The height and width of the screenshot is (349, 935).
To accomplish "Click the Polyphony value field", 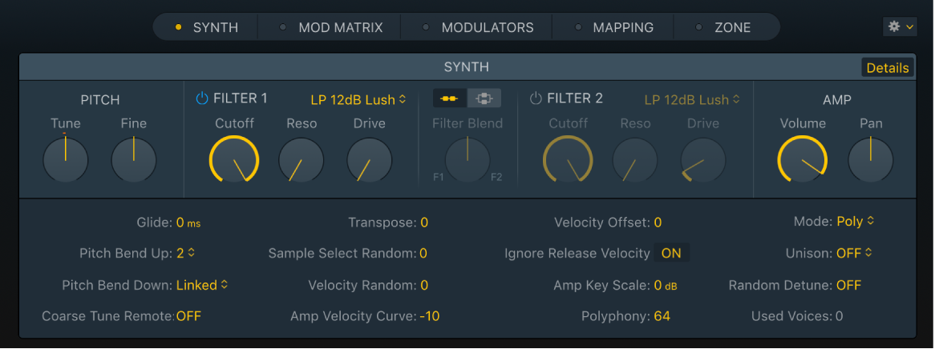I will pos(662,316).
